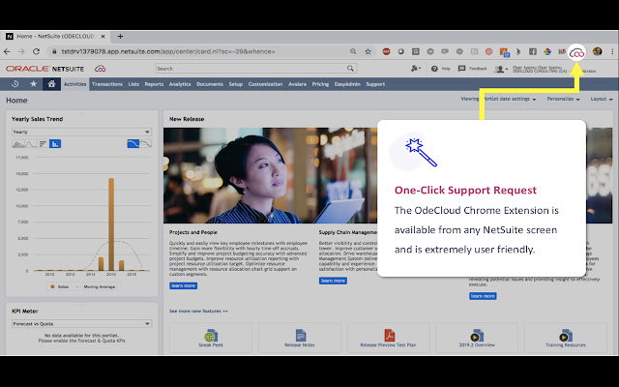Open a new browser tab
The image size is (619, 387).
coord(120,37)
